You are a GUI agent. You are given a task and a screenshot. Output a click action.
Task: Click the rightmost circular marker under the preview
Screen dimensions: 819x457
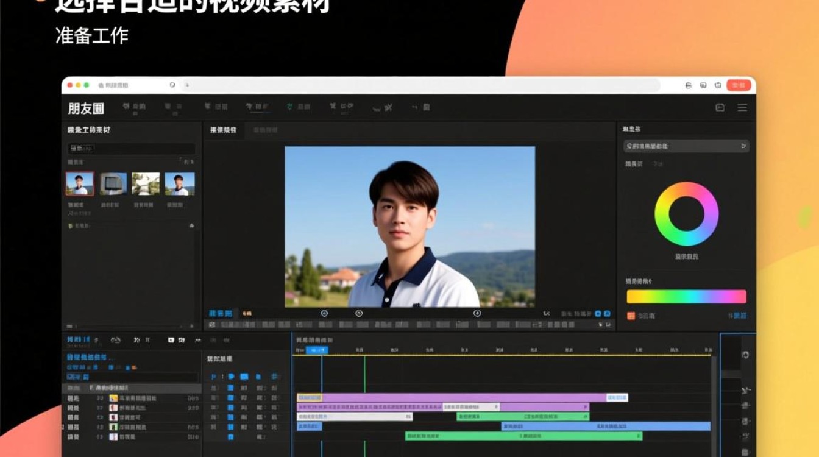click(x=477, y=313)
